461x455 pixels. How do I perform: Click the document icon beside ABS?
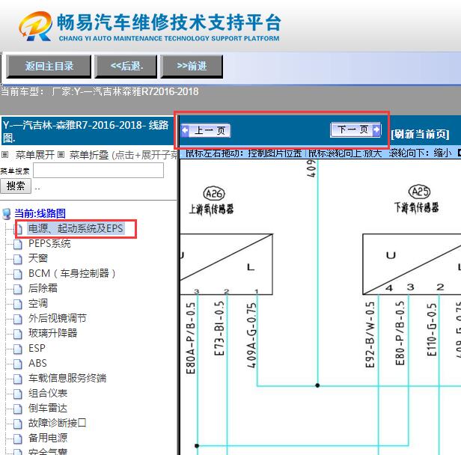(18, 364)
